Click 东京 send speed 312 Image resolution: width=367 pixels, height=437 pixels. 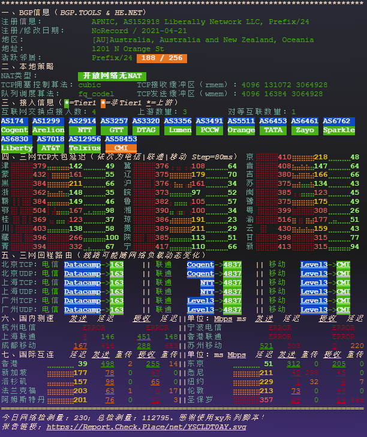pyautogui.click(x=293, y=364)
